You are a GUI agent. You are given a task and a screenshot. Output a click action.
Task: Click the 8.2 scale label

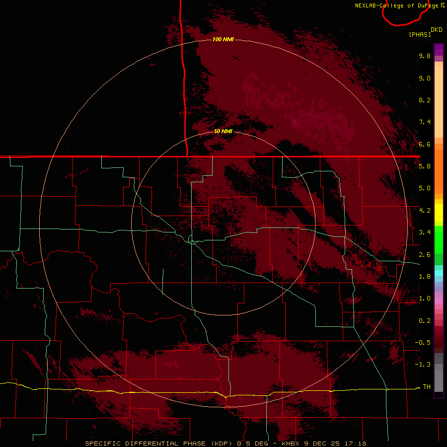point(425,100)
